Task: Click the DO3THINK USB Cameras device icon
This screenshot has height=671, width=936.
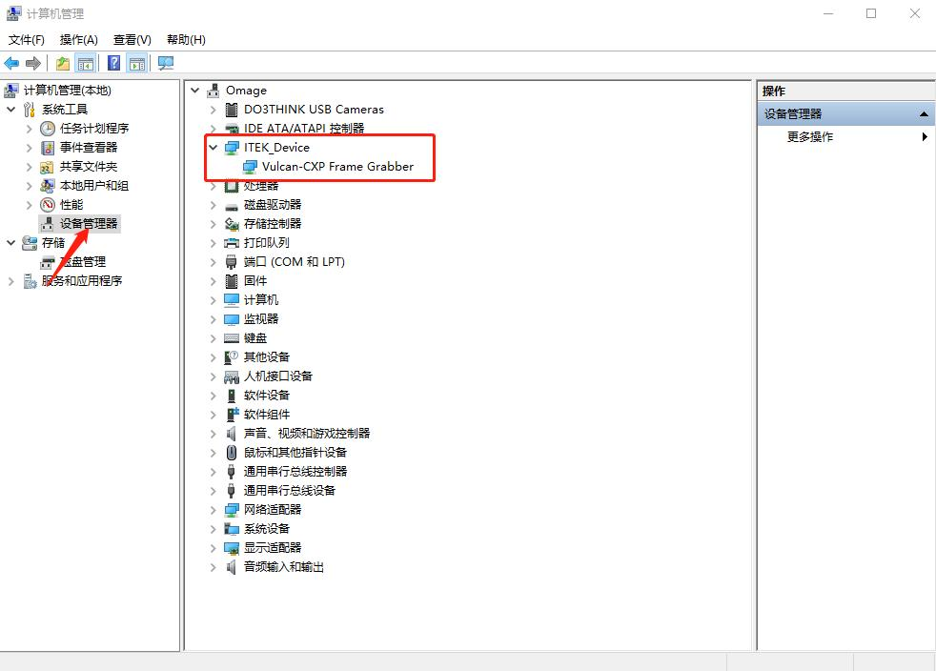Action: pos(232,110)
